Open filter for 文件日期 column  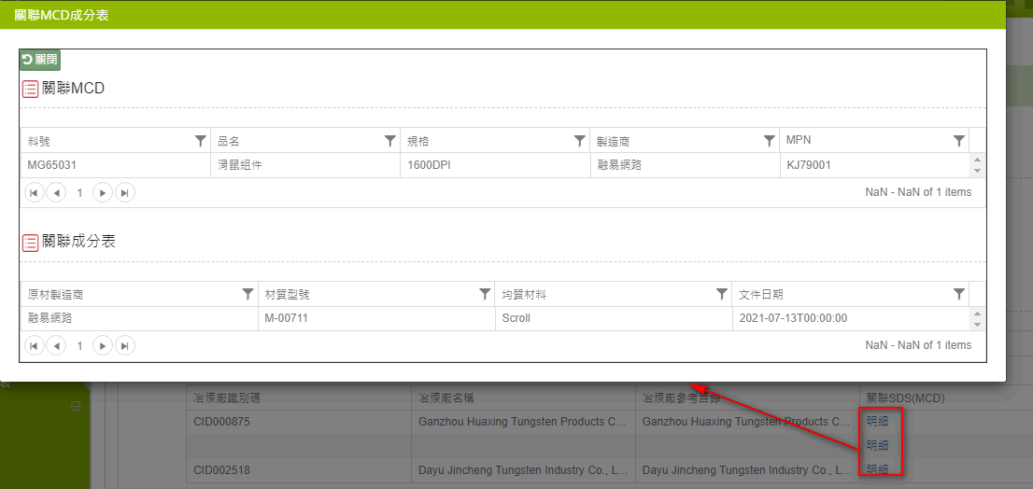pyautogui.click(x=959, y=294)
